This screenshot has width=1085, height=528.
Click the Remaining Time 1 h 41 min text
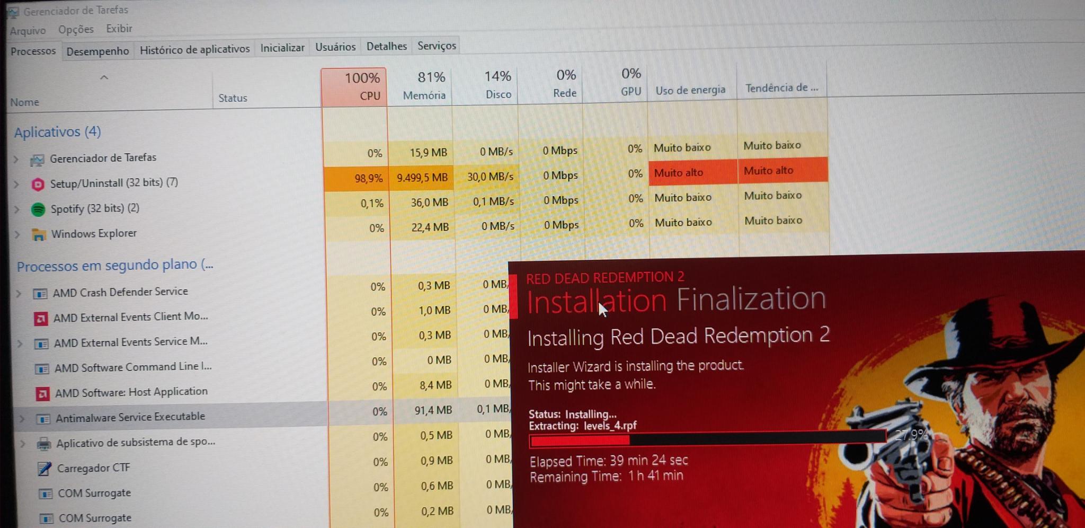pos(606,476)
